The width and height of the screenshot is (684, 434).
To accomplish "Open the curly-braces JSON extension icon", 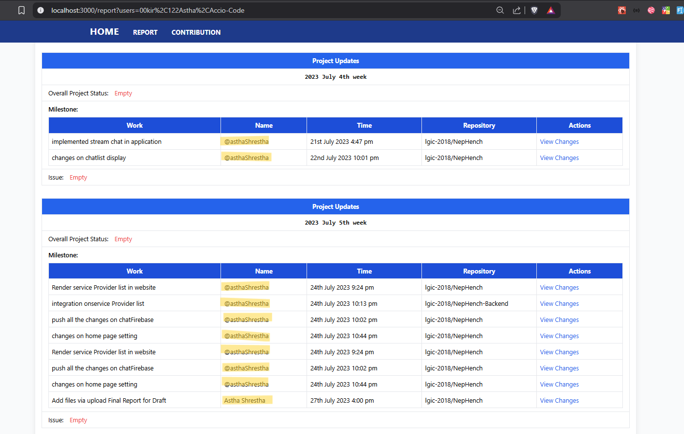I will pos(637,10).
